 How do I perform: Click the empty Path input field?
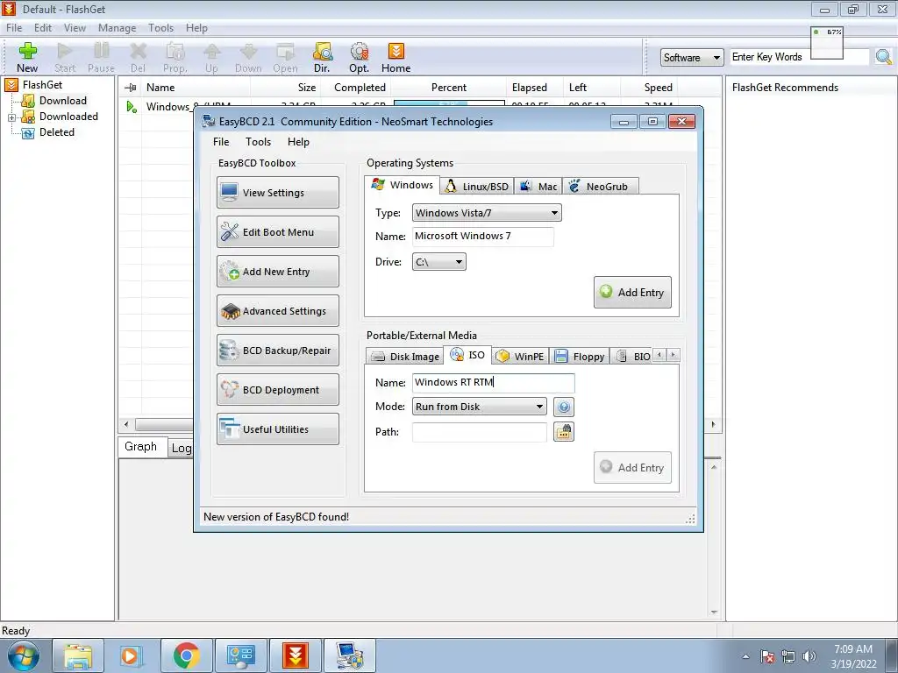tap(480, 432)
